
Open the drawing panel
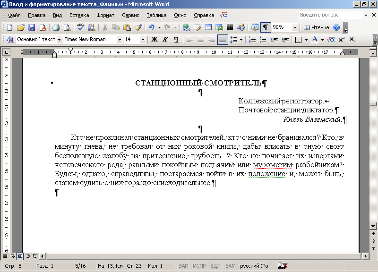[241, 27]
